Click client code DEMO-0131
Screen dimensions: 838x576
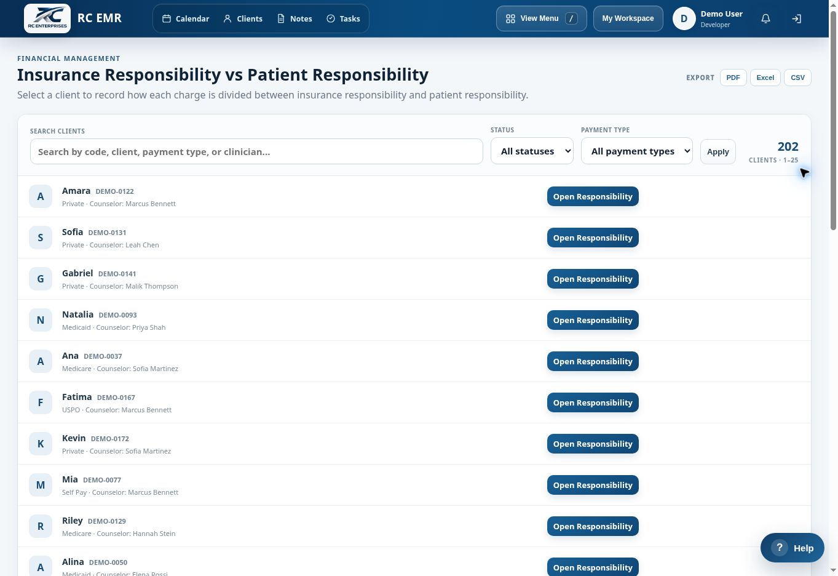point(107,233)
